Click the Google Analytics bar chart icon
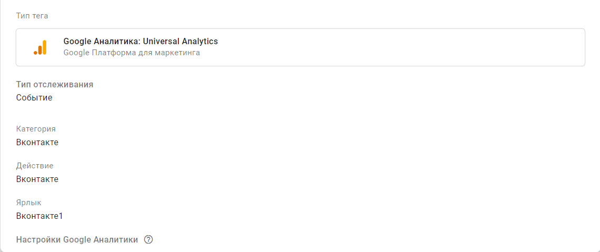Image resolution: width=600 pixels, height=252 pixels. pos(41,47)
